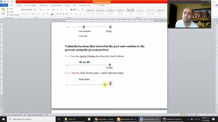Open FlashBack Express taskbar item
The height and width of the screenshot is (122, 218).
click(173, 119)
